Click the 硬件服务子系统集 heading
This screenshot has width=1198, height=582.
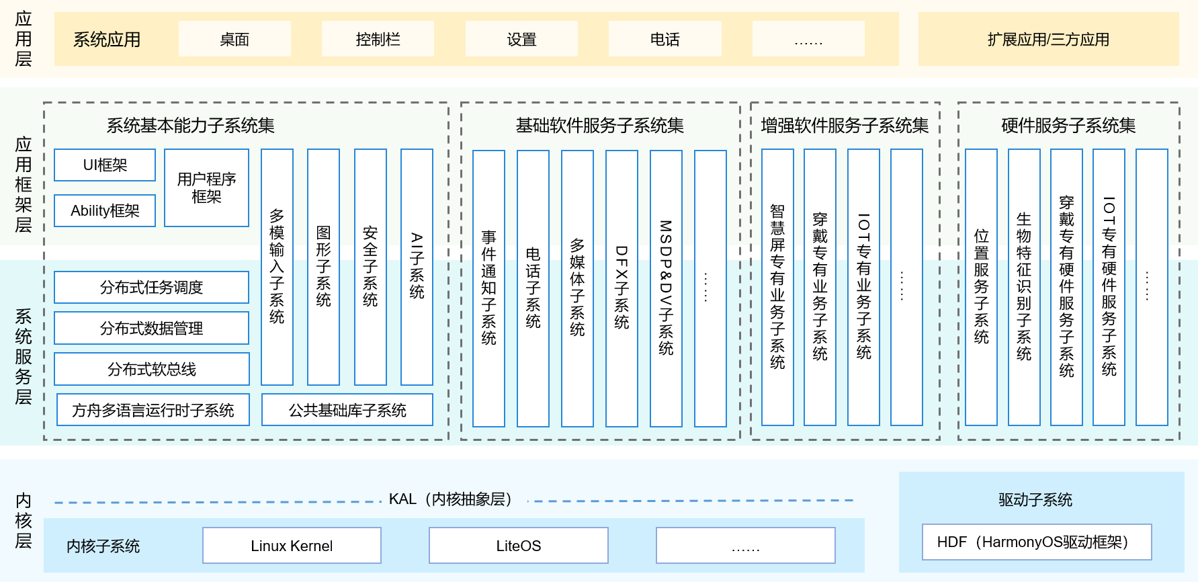click(1068, 125)
